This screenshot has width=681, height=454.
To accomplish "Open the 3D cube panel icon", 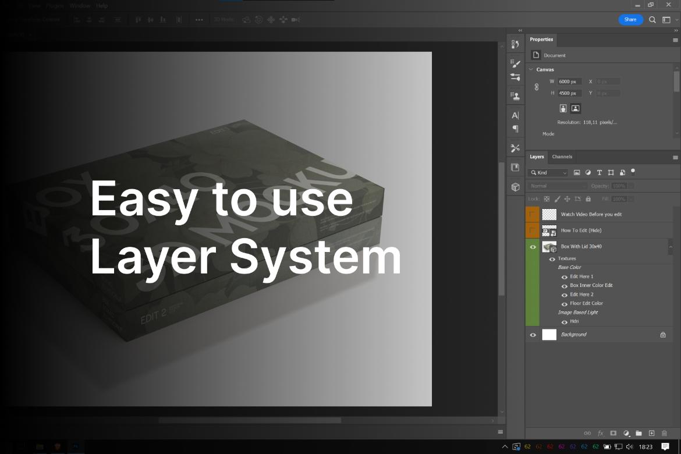I will pyautogui.click(x=515, y=187).
